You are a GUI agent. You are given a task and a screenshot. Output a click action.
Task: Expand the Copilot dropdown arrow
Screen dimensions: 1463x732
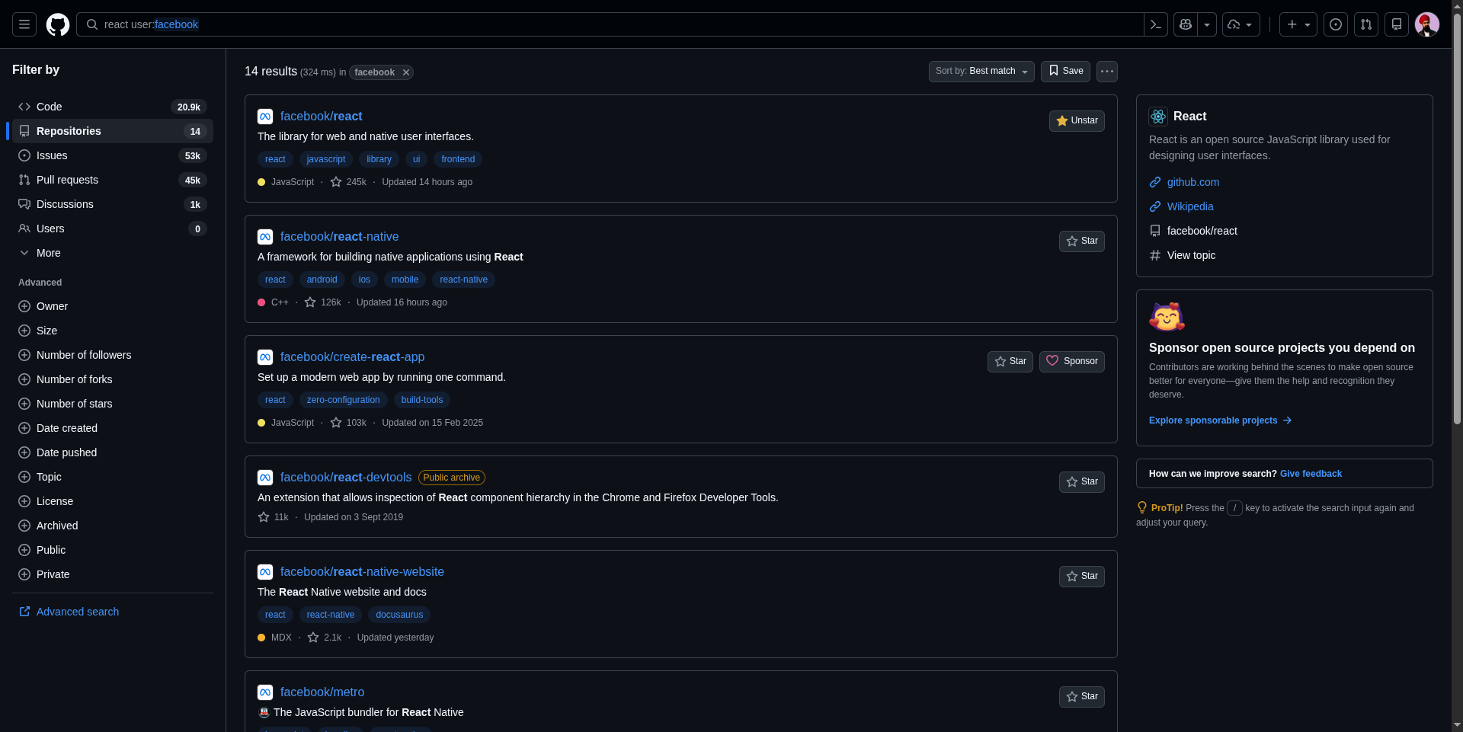pyautogui.click(x=1207, y=24)
